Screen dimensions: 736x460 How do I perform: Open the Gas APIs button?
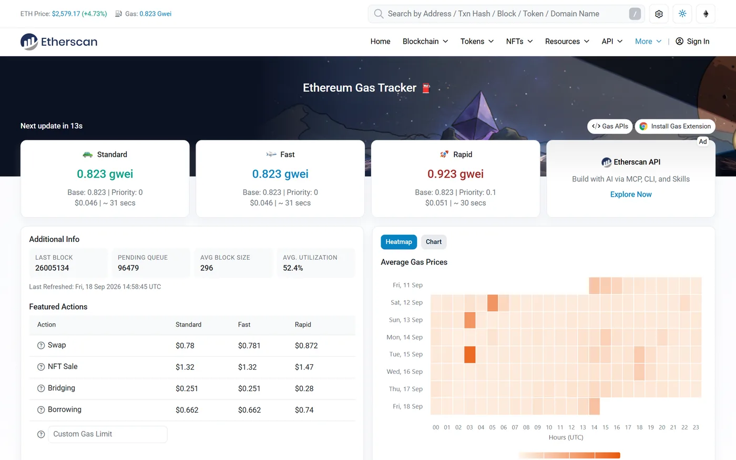[610, 126]
